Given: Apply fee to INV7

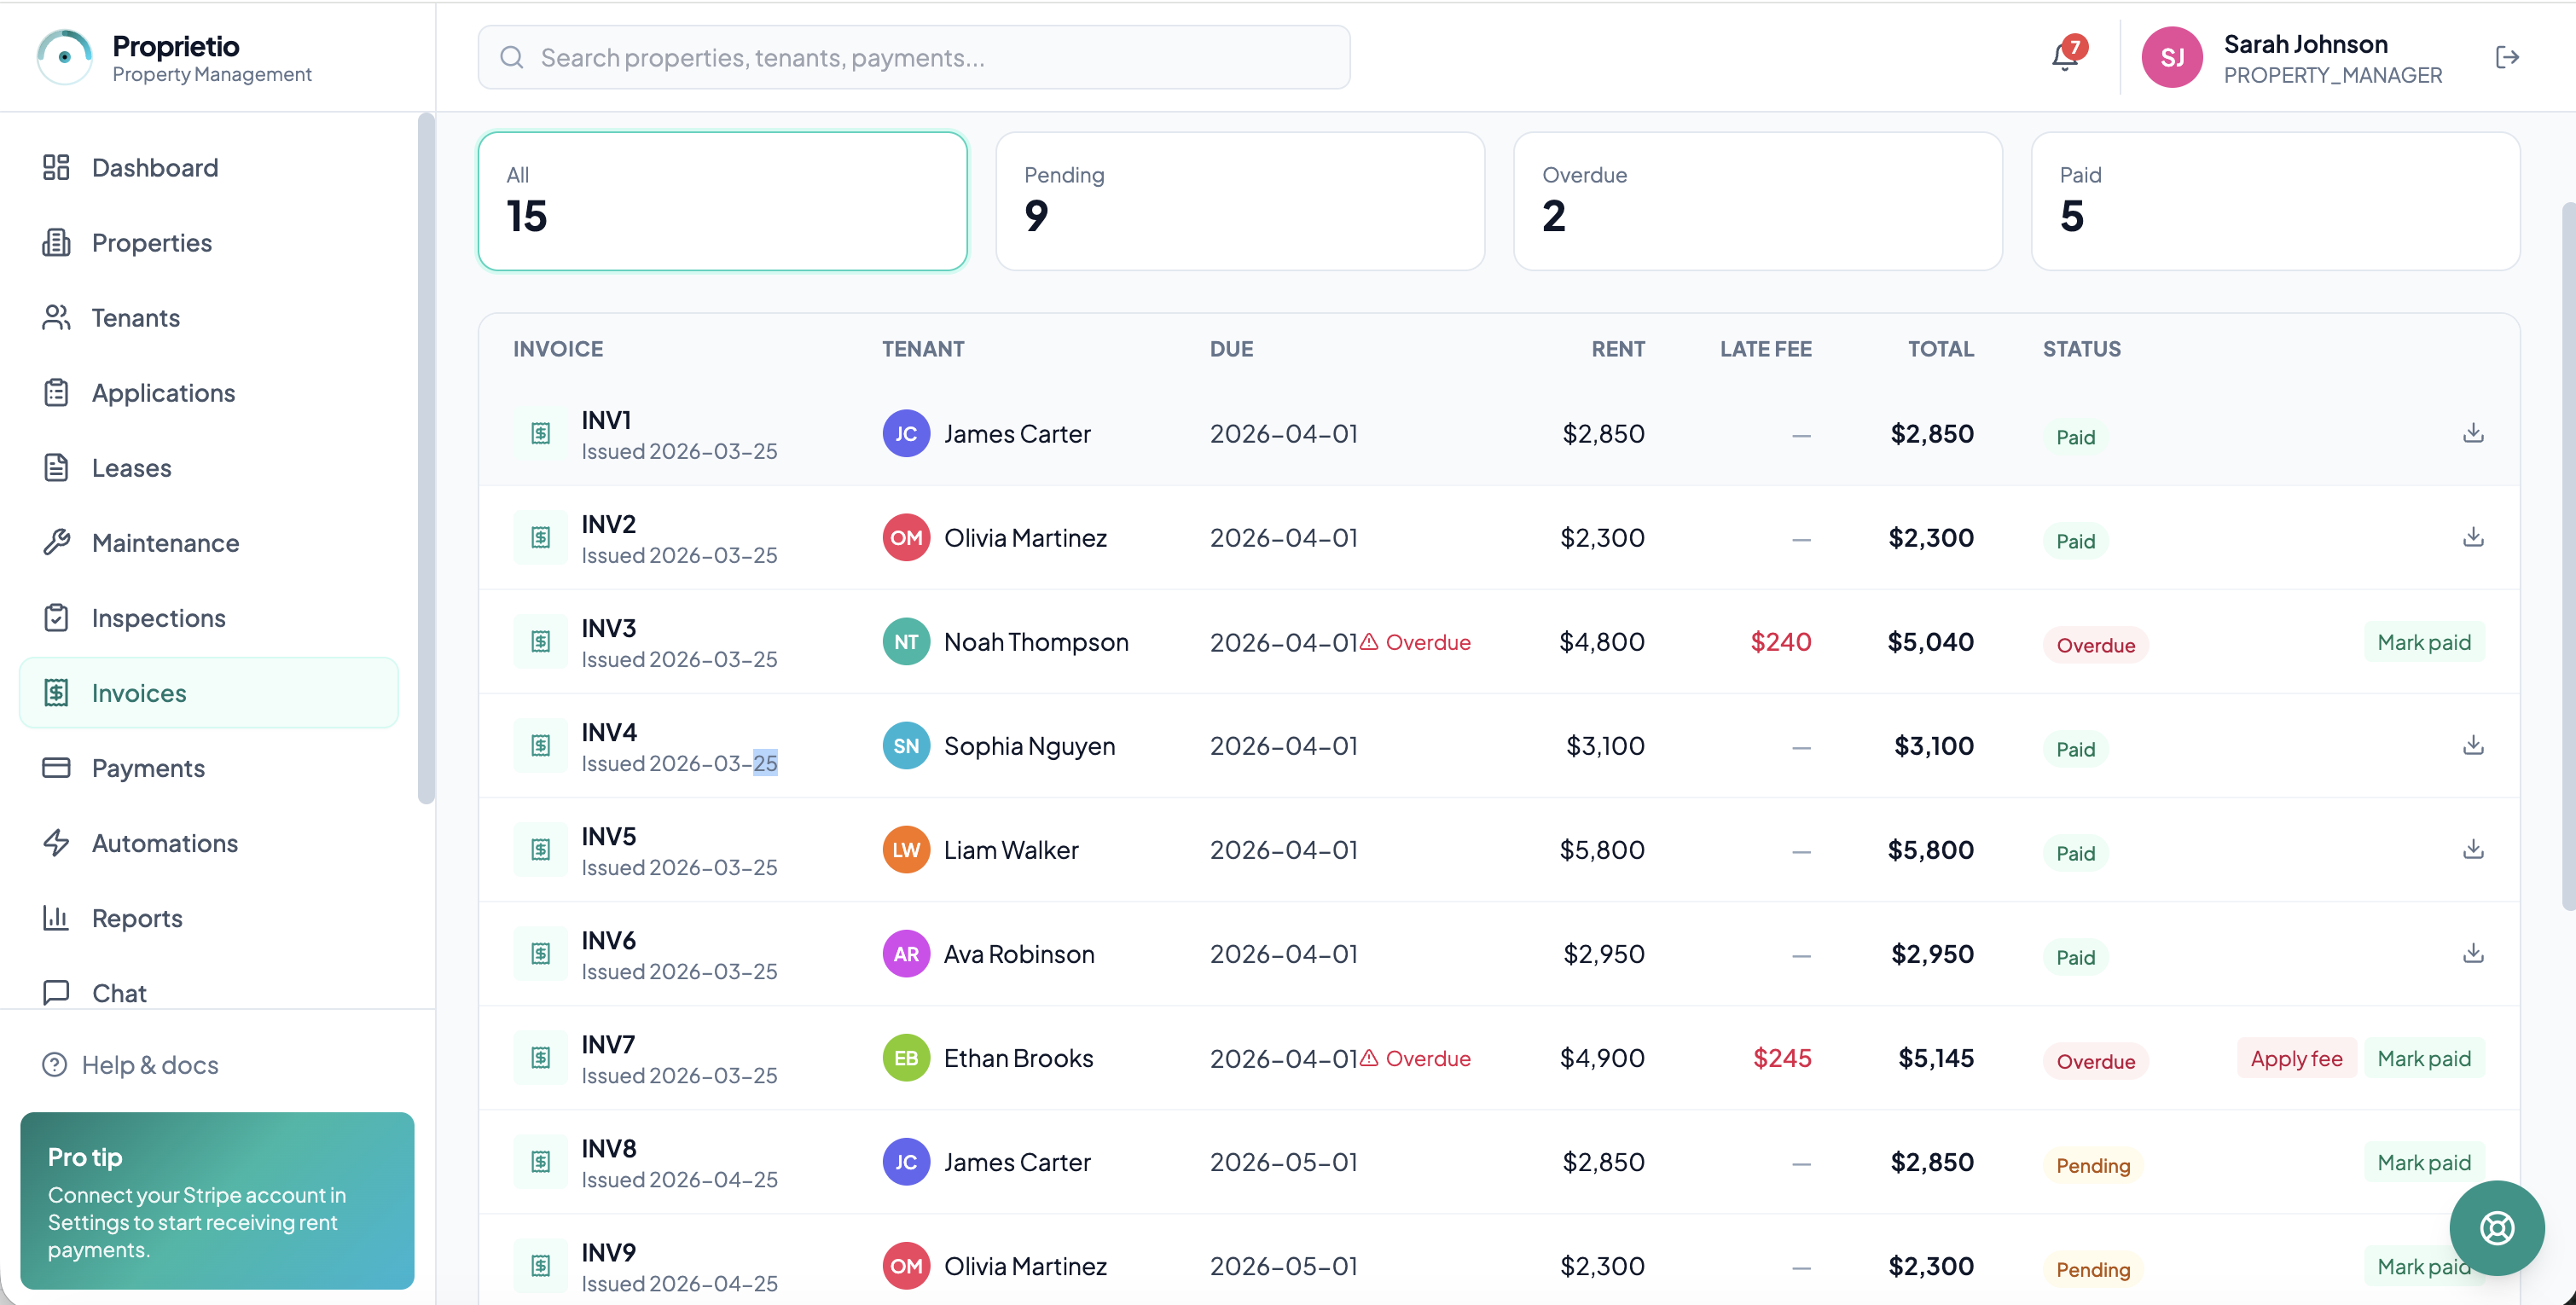Looking at the screenshot, I should tap(2296, 1057).
